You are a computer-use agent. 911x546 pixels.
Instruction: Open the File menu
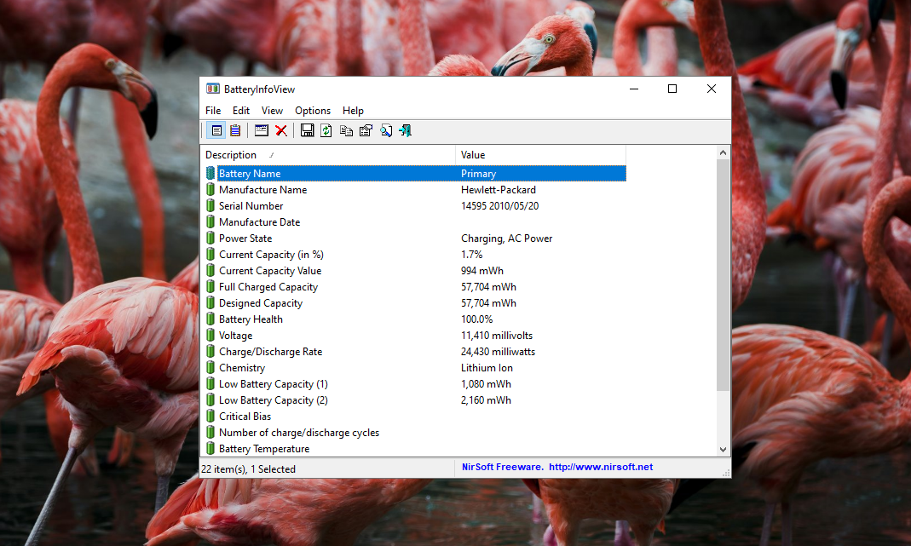click(x=213, y=111)
